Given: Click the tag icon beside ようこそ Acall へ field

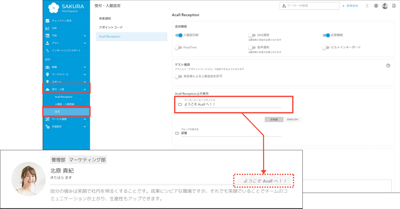Looking at the screenshot, I should point(180,104).
